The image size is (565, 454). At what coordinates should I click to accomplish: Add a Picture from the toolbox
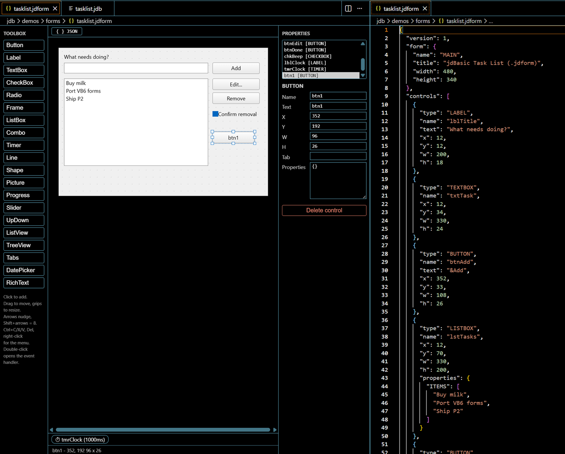pyautogui.click(x=24, y=183)
